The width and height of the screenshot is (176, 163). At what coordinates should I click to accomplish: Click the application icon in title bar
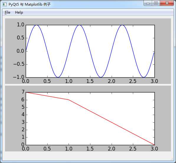4,4
